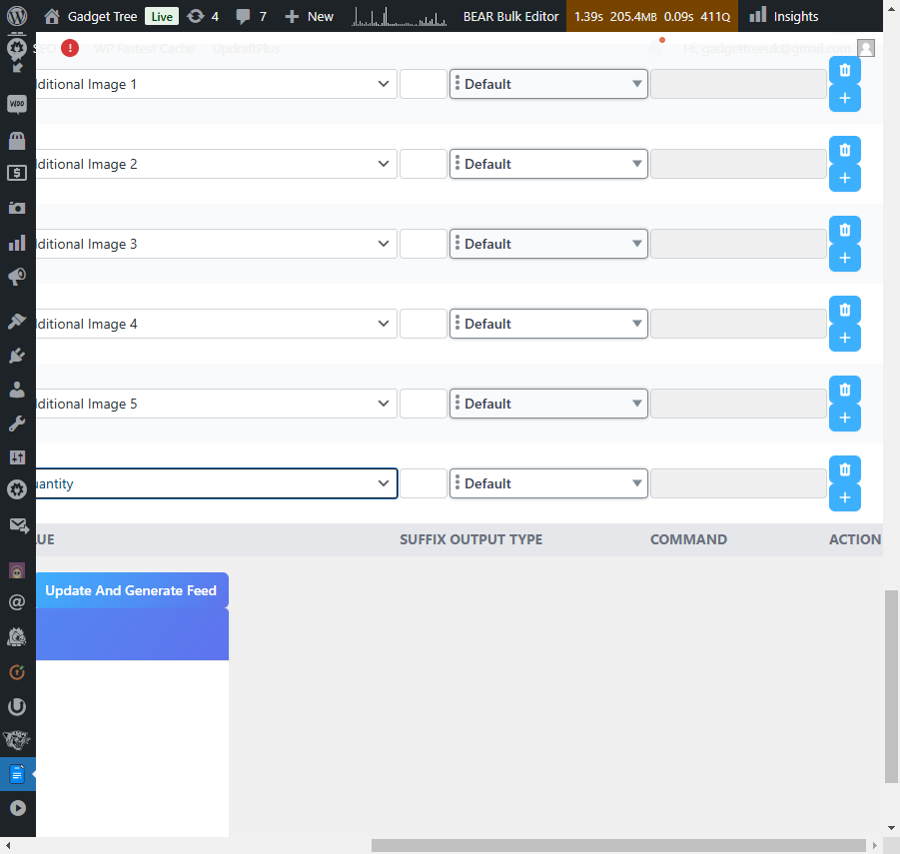The height and width of the screenshot is (854, 900).
Task: Add a row after Quantity
Action: pos(845,497)
